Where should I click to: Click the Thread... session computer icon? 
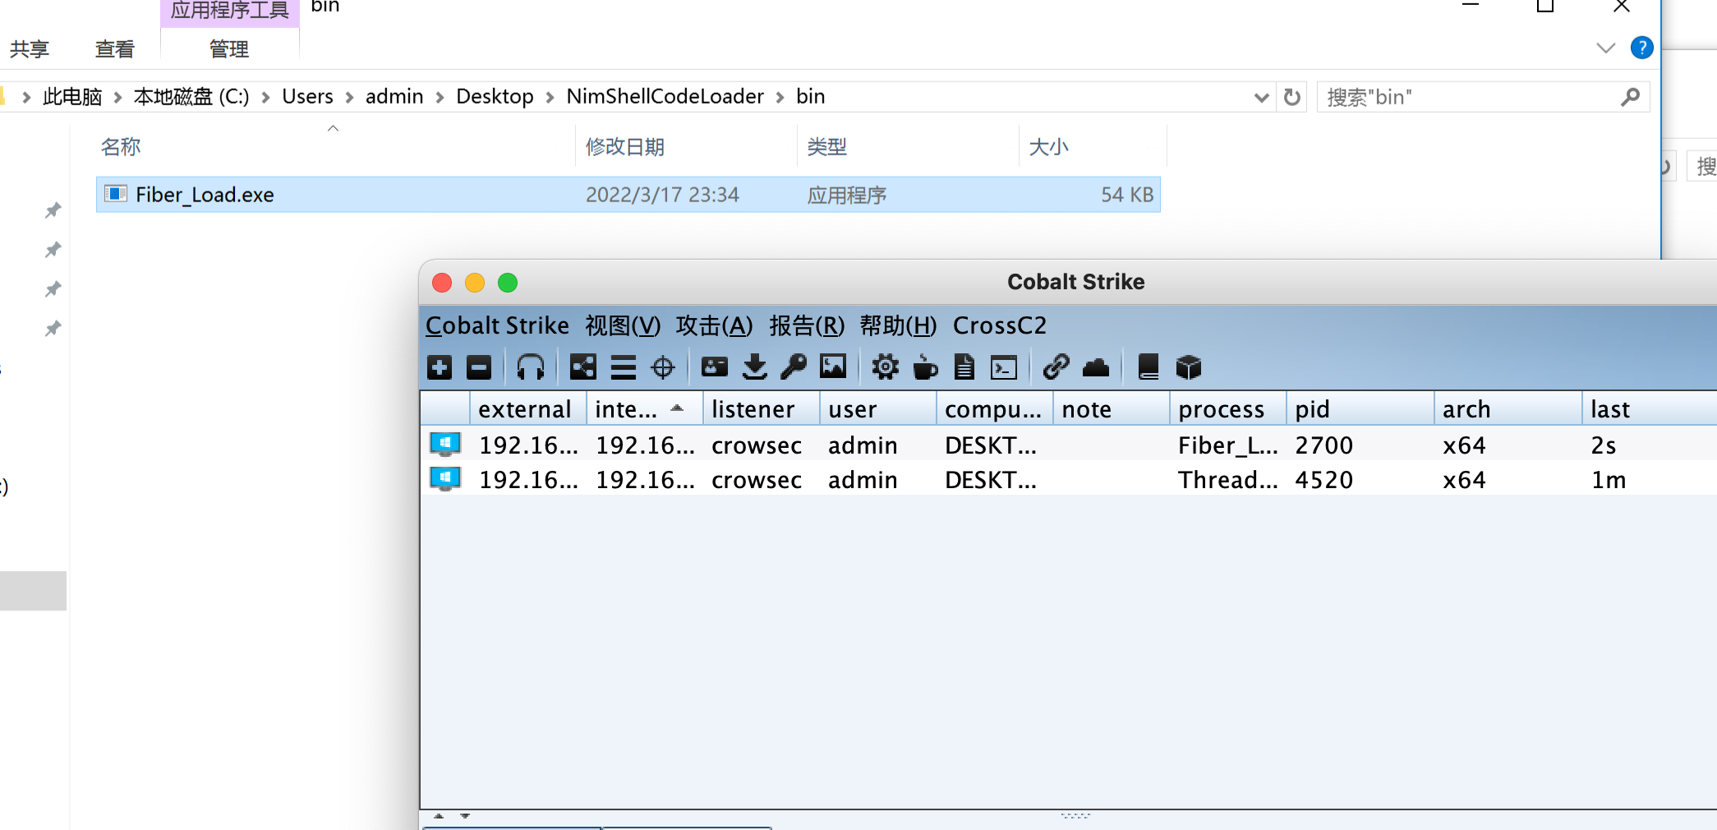coord(445,479)
